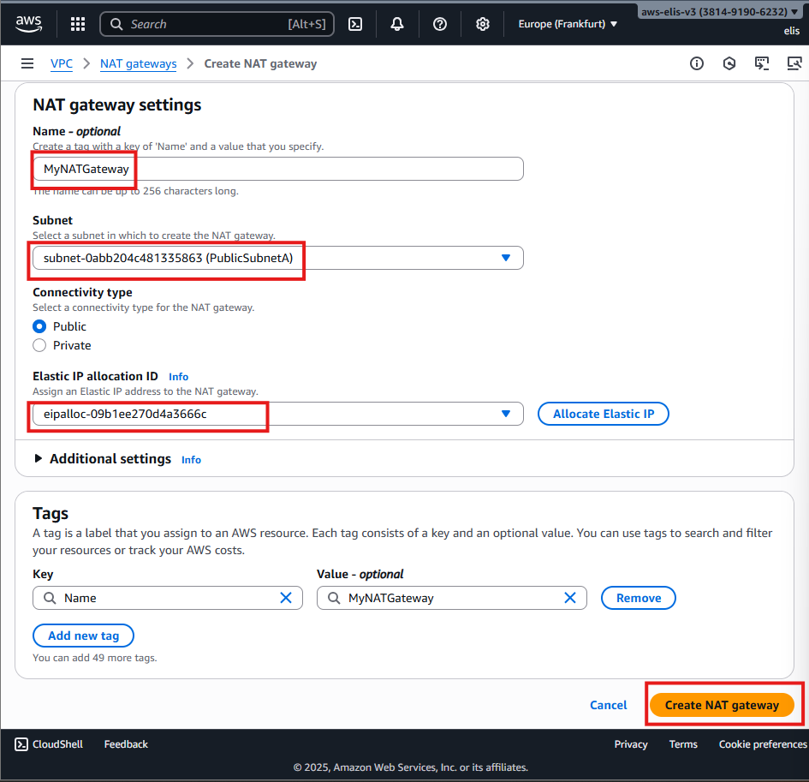This screenshot has height=782, width=809.
Task: Click the Create NAT gateway button
Action: tap(722, 705)
